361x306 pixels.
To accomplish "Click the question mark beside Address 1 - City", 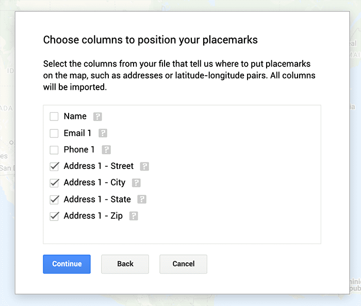I will (x=136, y=183).
